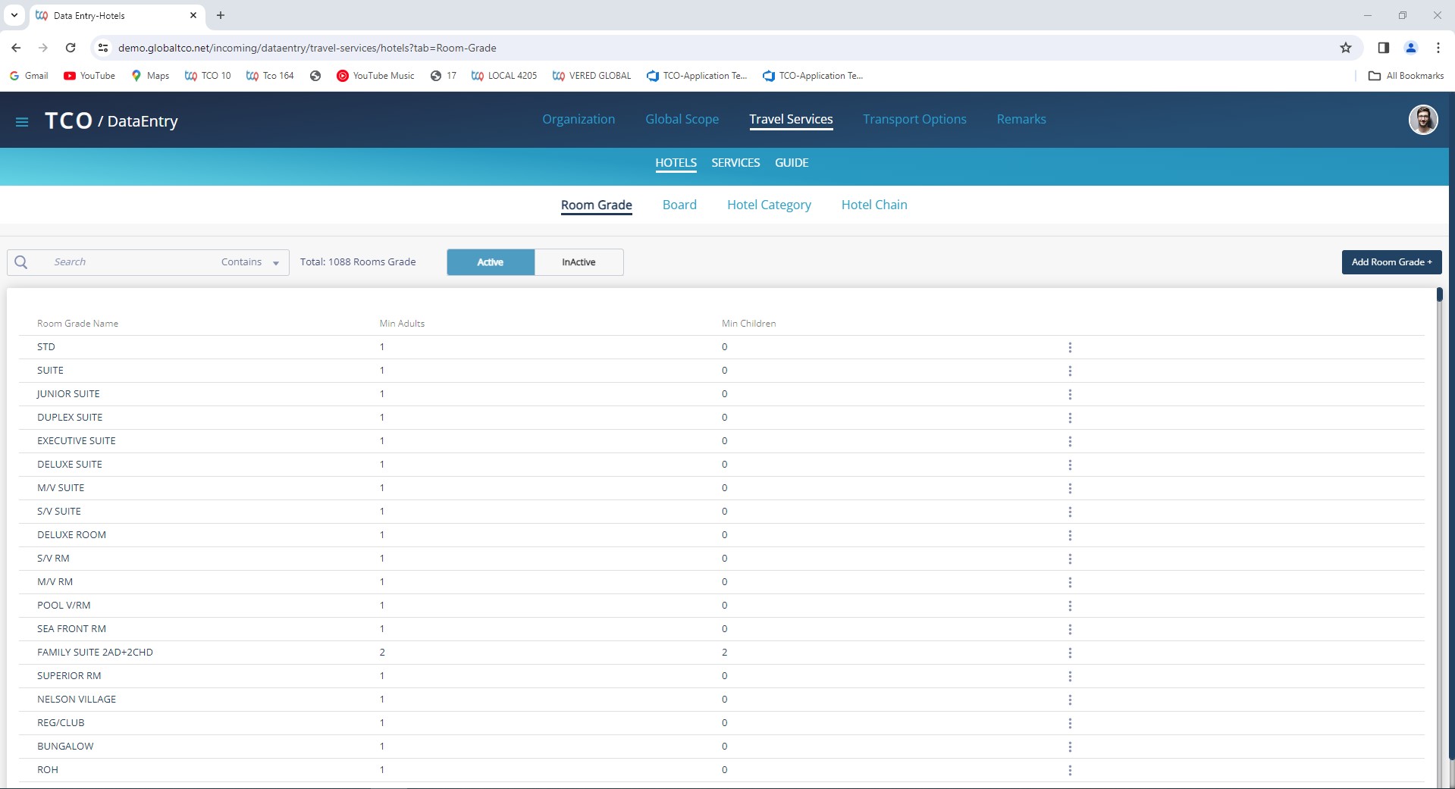Switch to the Board tab
Viewport: 1455px width, 789px height.
pos(679,205)
